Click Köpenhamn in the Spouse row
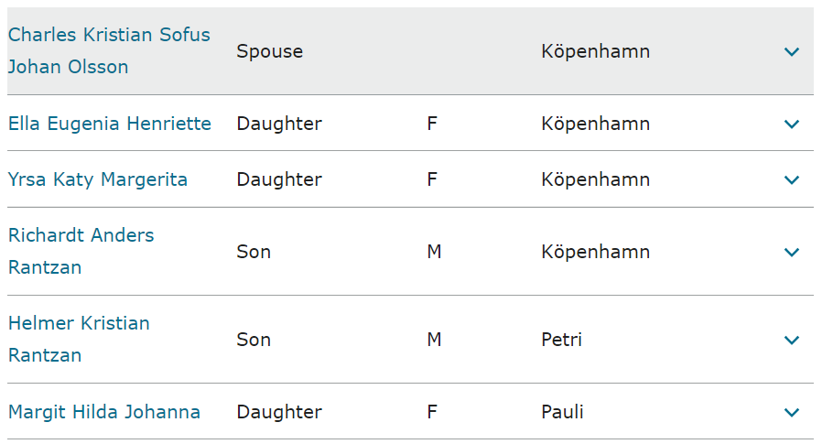Viewport: 822px width, 444px height. coord(595,51)
